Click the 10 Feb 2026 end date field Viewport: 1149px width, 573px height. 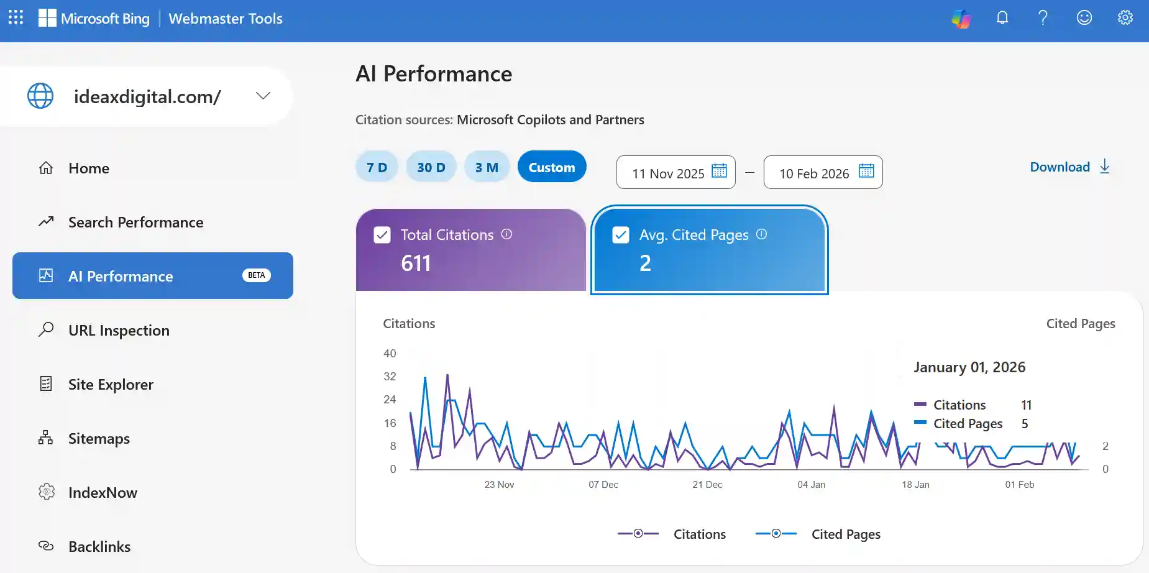[823, 172]
